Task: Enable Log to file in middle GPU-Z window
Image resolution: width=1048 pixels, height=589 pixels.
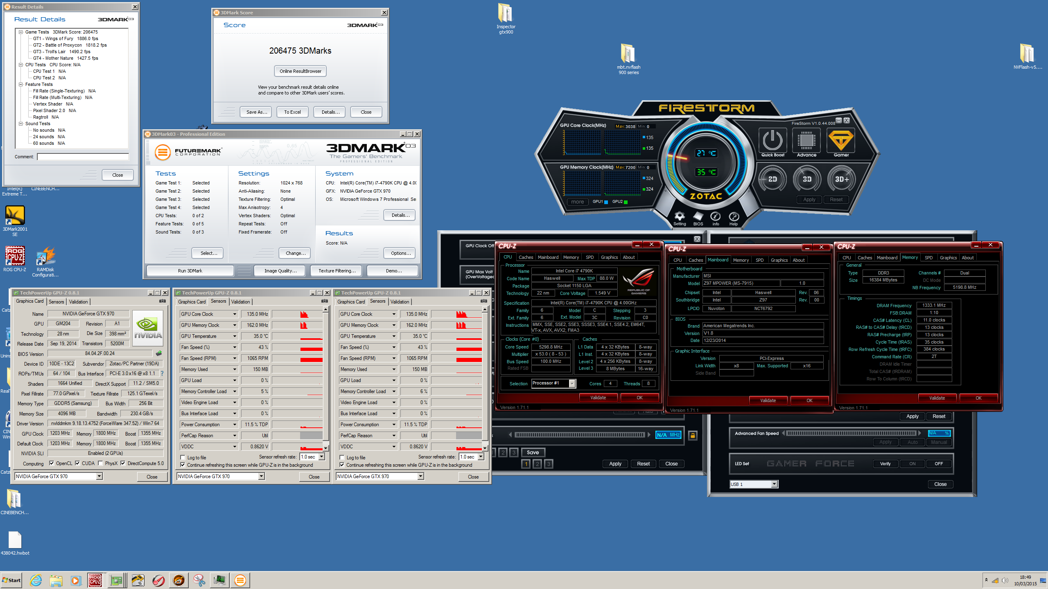Action: [x=183, y=458]
